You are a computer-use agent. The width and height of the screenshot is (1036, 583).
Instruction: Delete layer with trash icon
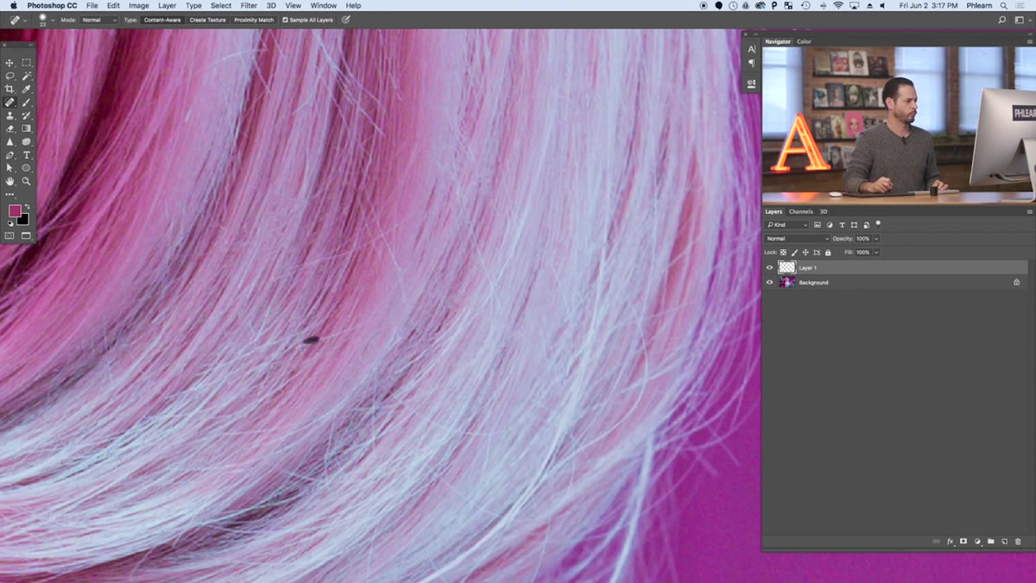[x=1018, y=542]
